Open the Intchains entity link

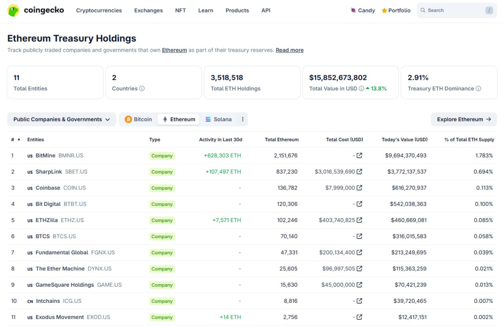tap(48, 301)
